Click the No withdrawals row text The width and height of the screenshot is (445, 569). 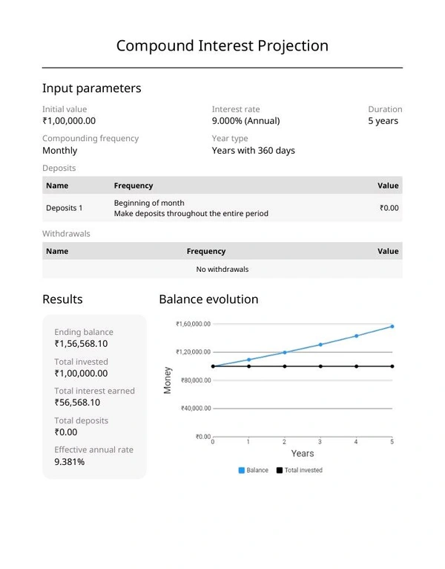222,269
